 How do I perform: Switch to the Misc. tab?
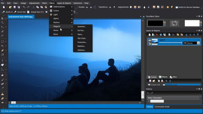(173, 77)
